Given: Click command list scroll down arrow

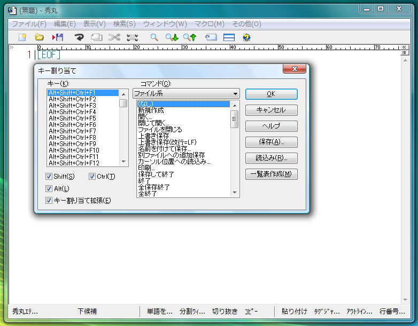Looking at the screenshot, I should [x=235, y=193].
